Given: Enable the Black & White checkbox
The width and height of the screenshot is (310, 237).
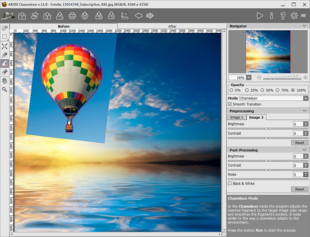Looking at the screenshot, I should click(230, 183).
